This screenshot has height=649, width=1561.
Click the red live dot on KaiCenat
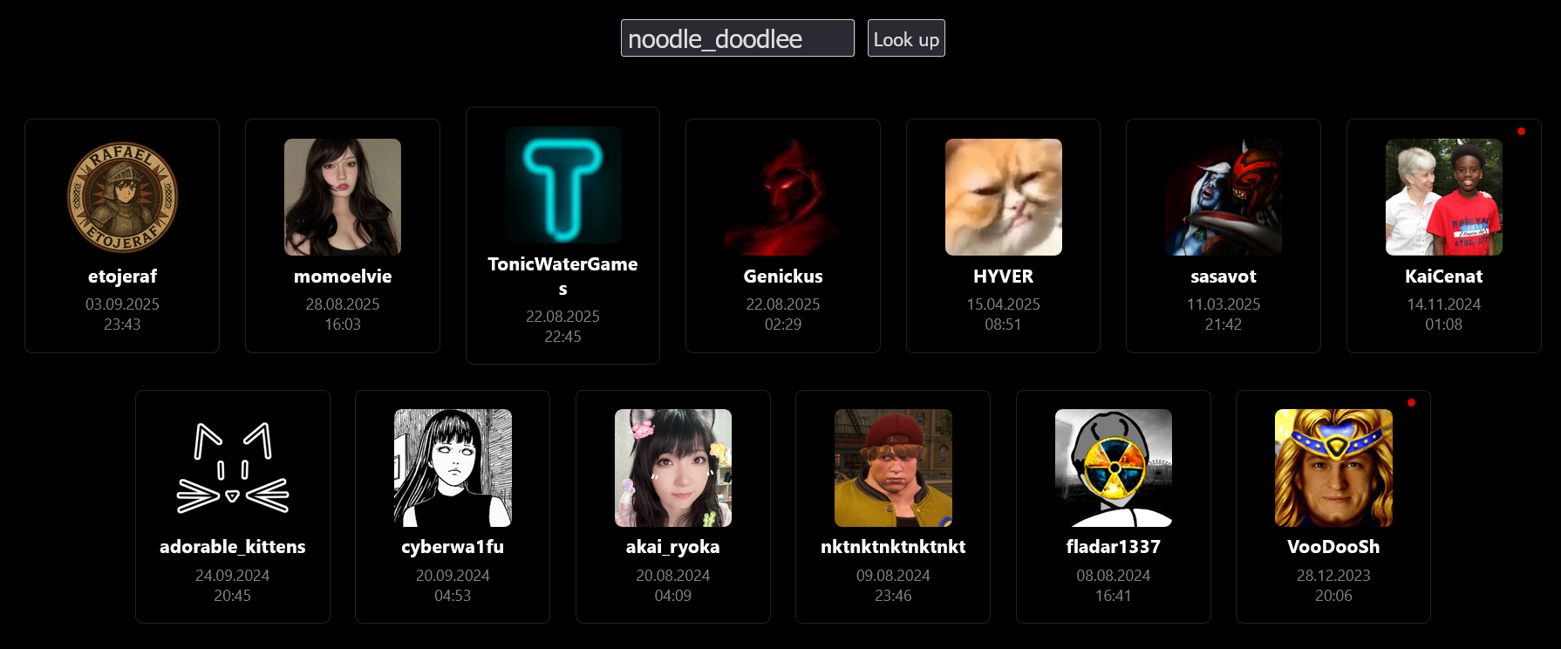tap(1521, 132)
